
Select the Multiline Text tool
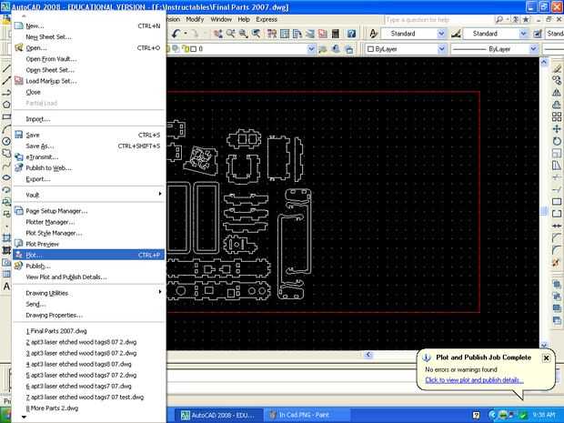[x=6, y=287]
